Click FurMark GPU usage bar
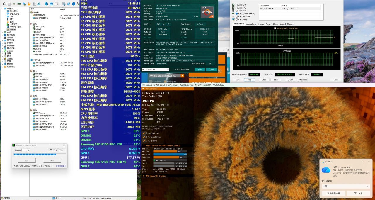Screen dimensions: 375x200 (x=171, y=154)
